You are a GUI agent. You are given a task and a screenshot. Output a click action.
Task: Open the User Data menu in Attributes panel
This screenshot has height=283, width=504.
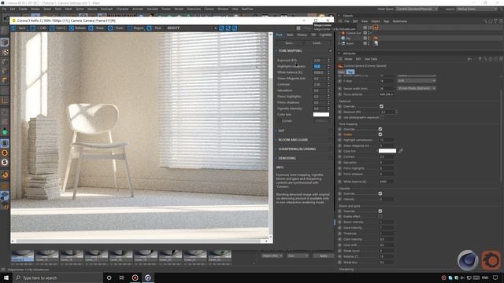coord(371,59)
